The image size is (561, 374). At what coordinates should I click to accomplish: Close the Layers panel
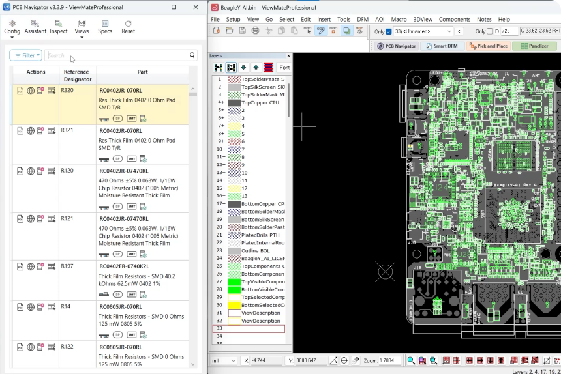coord(289,56)
